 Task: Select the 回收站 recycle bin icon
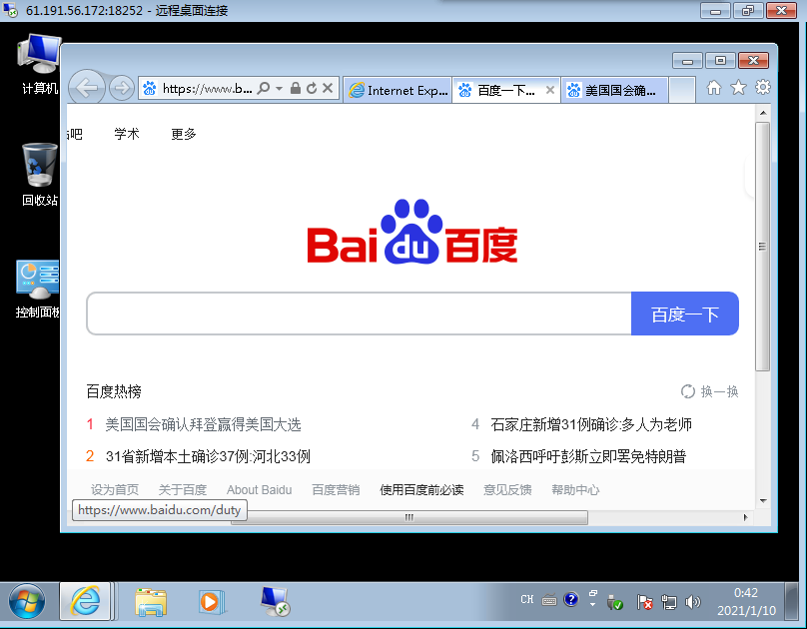click(39, 175)
